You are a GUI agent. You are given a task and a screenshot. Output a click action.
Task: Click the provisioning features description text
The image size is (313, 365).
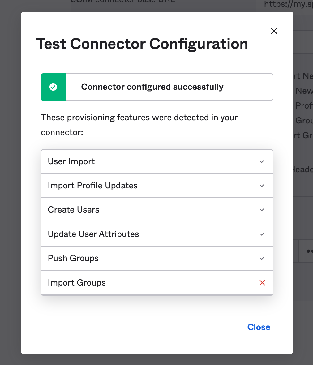pyautogui.click(x=139, y=125)
